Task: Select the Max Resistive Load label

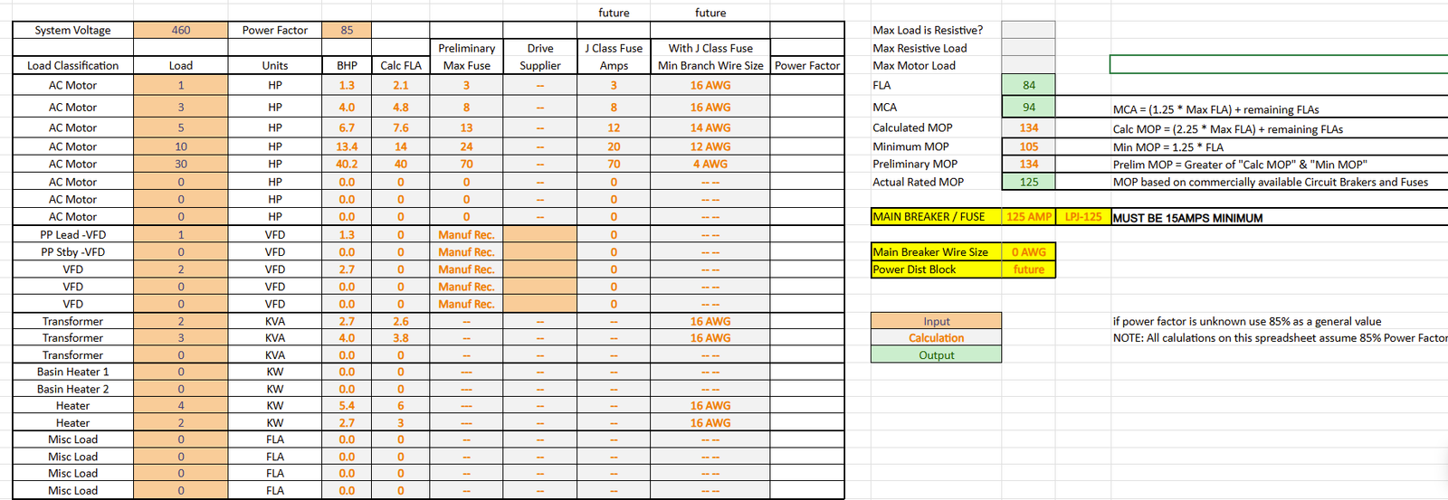Action: pos(919,48)
